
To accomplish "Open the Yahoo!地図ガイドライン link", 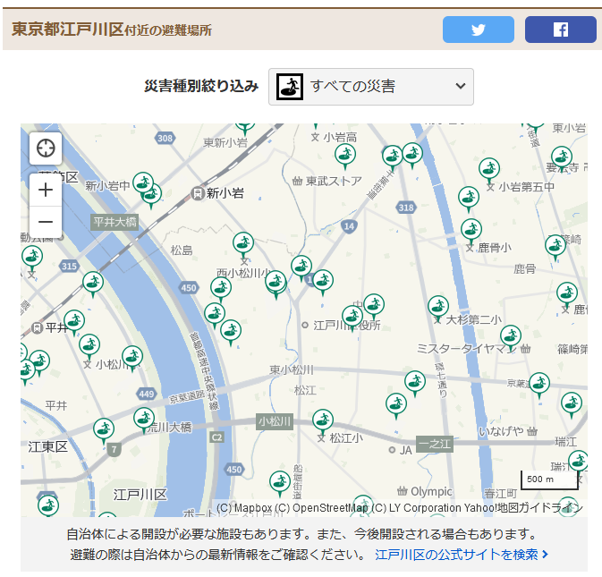I will [528, 508].
